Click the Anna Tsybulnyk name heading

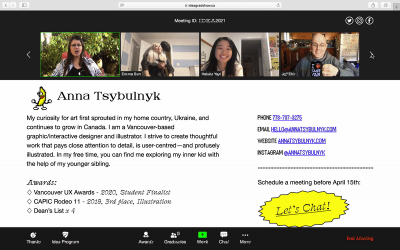(108, 96)
